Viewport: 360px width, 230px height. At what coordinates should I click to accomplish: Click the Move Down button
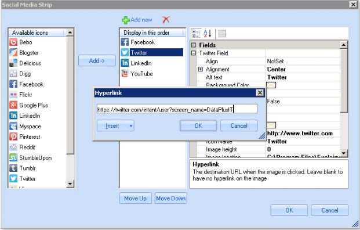pos(171,198)
